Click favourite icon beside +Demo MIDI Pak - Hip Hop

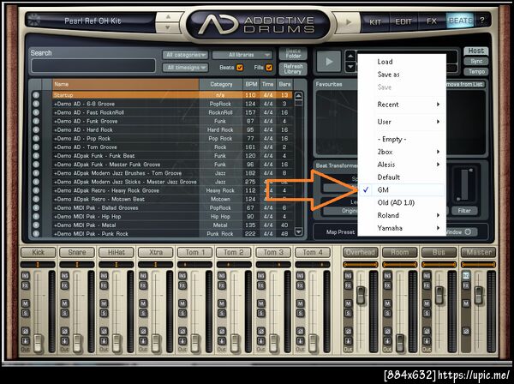click(x=36, y=217)
